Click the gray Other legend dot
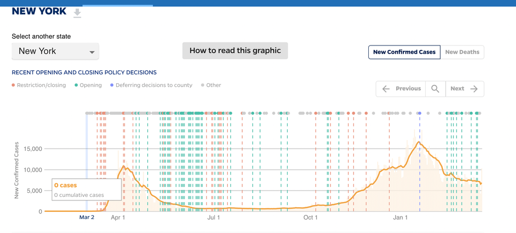The width and height of the screenshot is (516, 233). coord(202,85)
